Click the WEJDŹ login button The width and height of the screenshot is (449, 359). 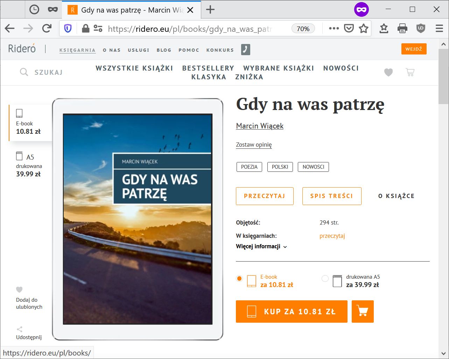[414, 49]
